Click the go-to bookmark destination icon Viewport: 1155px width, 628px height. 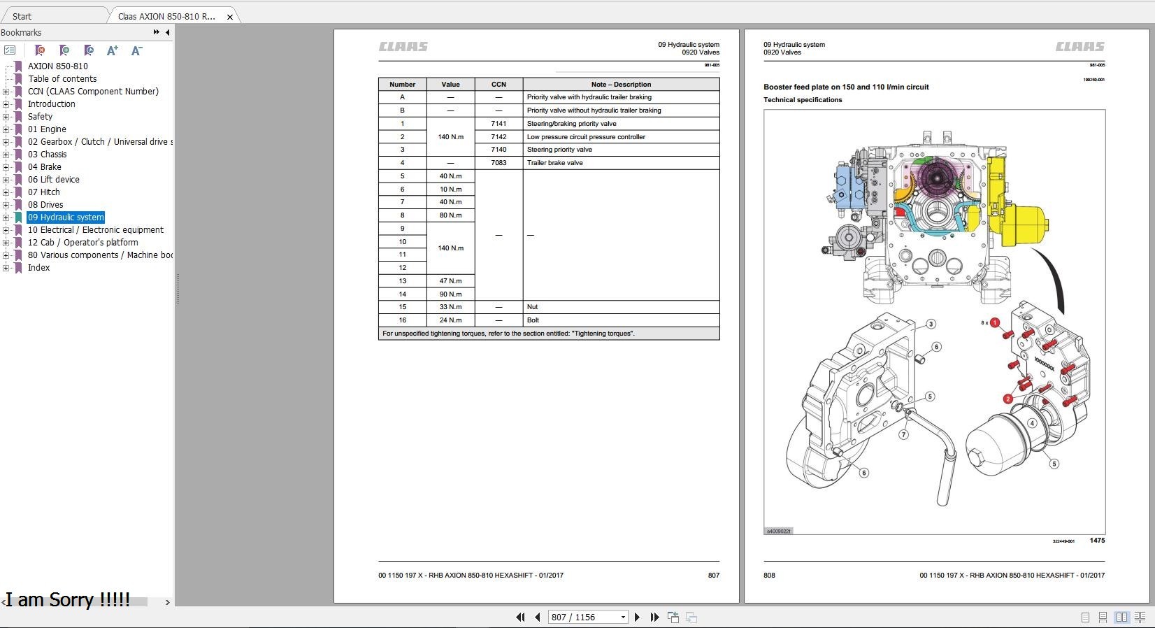[89, 50]
